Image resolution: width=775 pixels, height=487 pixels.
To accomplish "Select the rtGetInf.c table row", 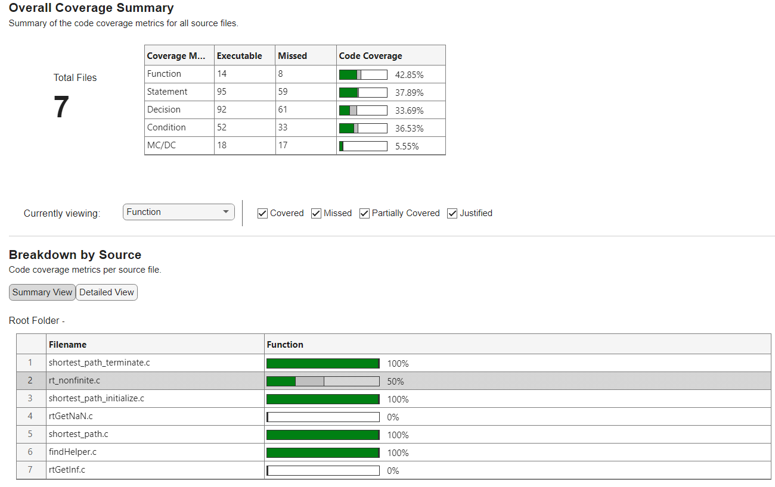I will pos(68,470).
